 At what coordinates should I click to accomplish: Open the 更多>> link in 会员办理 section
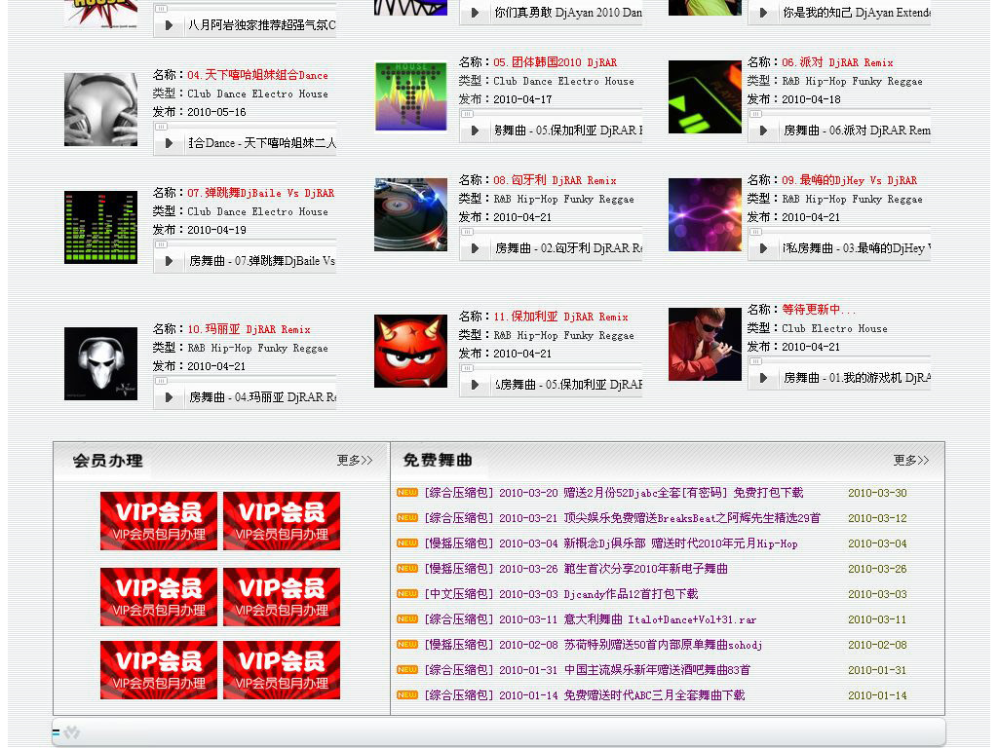(x=353, y=461)
